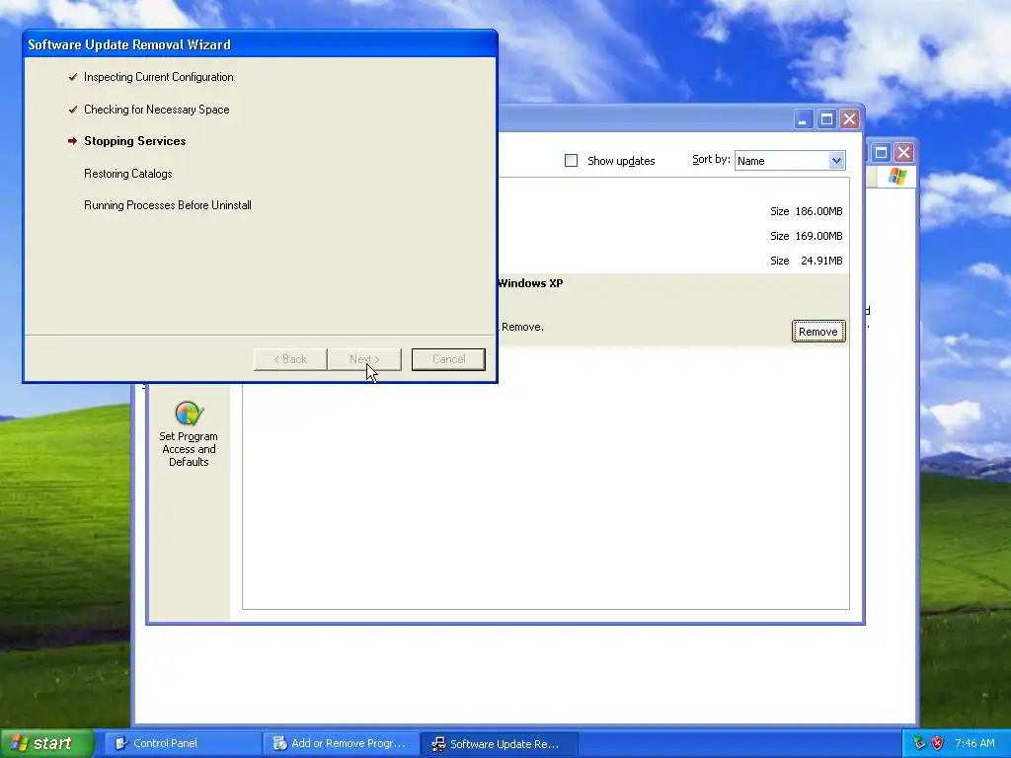The image size is (1011, 758).
Task: Switch to Control Panel taskbar button
Action: (x=183, y=743)
